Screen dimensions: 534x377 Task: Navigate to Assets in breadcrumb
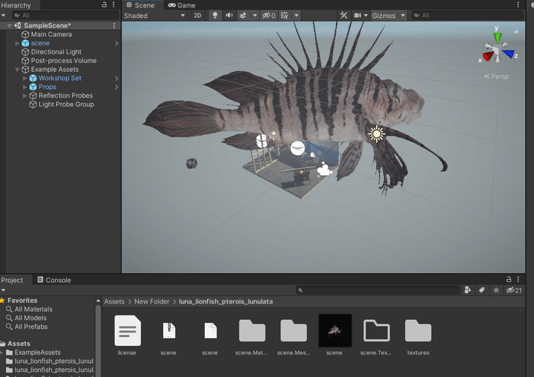click(x=114, y=301)
